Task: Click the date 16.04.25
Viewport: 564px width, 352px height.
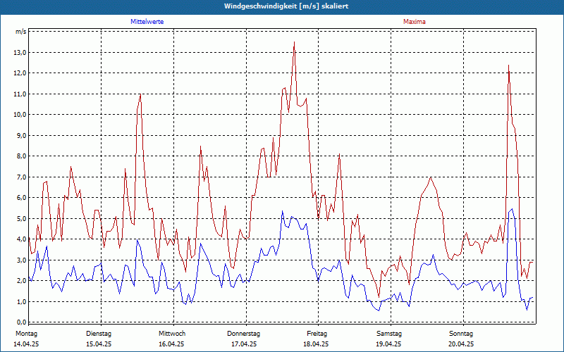Action: click(171, 344)
